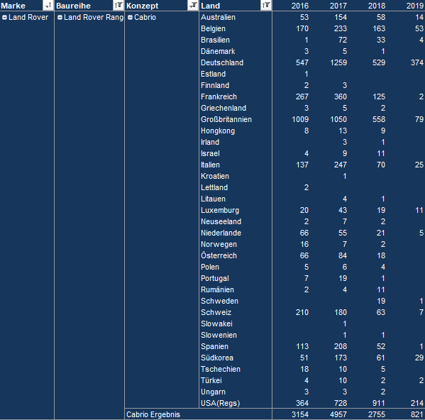
Task: Select the 4957 total for 2017
Action: 338,414
